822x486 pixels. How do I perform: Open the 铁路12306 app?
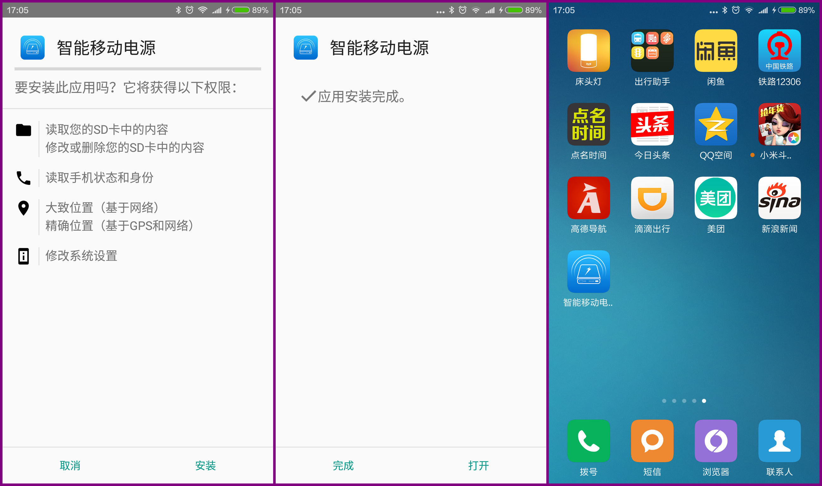pos(779,51)
